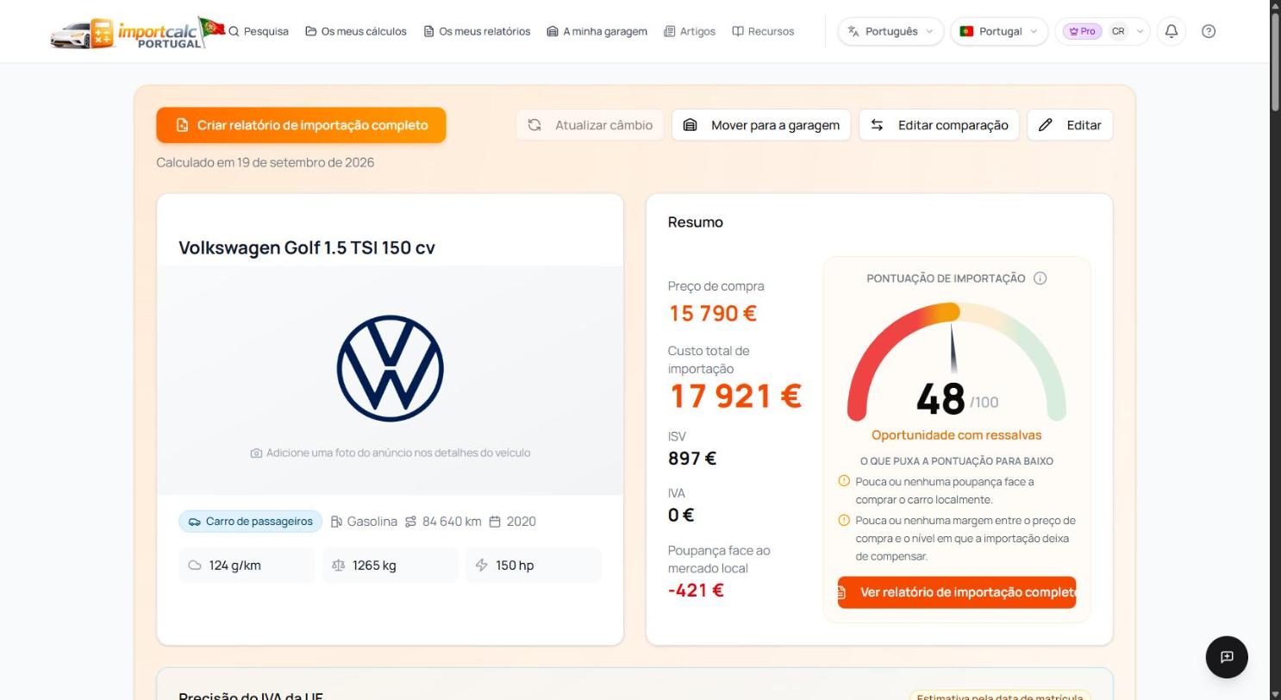Click the Volkswagen Golf 1.5 TSI 150 cv title
Image resolution: width=1281 pixels, height=700 pixels.
[x=307, y=248]
